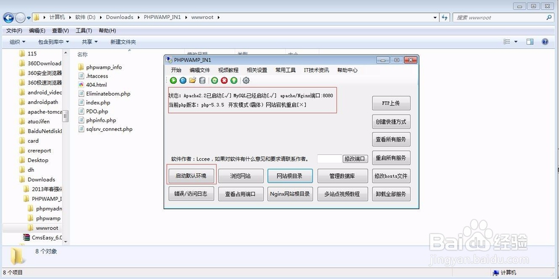This screenshot has height=279, width=559.
Task: Open Explorer's 工具(T) menu
Action: coord(84,31)
